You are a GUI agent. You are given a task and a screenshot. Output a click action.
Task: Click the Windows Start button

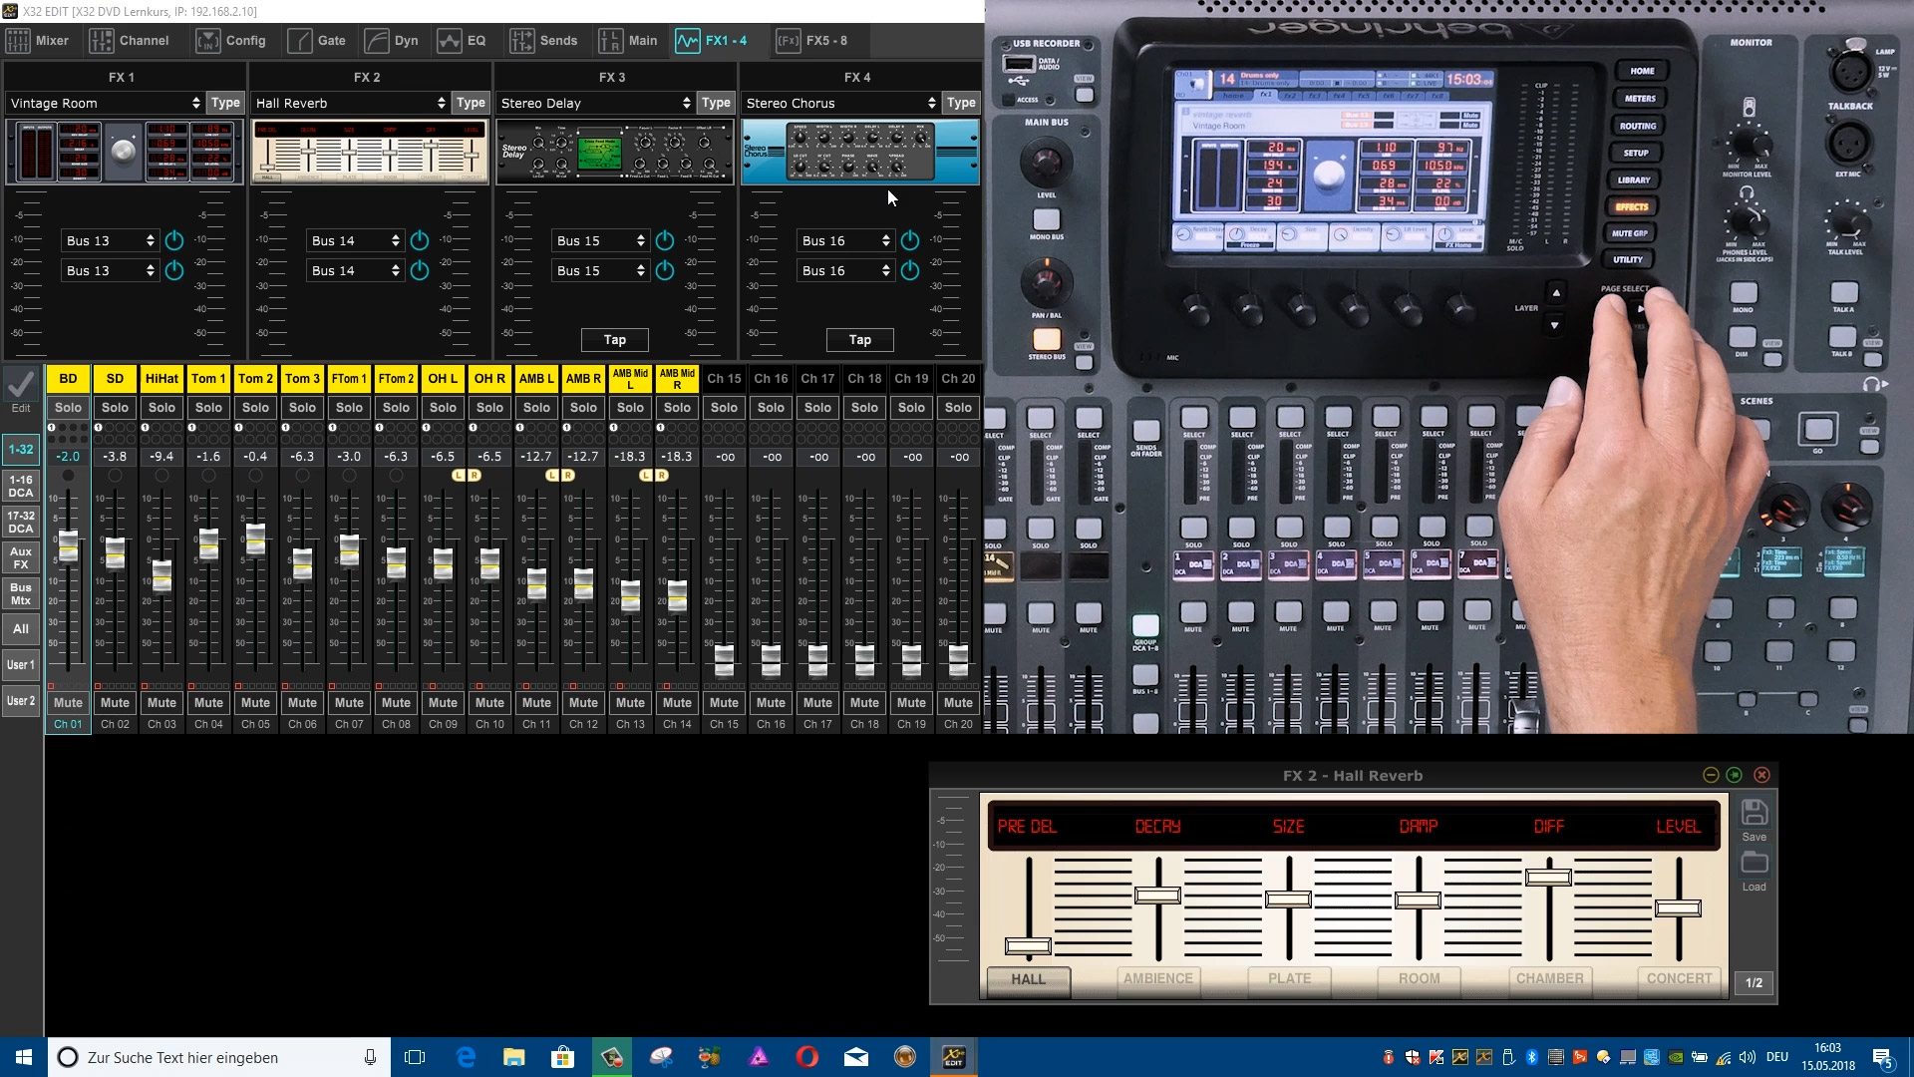(24, 1057)
